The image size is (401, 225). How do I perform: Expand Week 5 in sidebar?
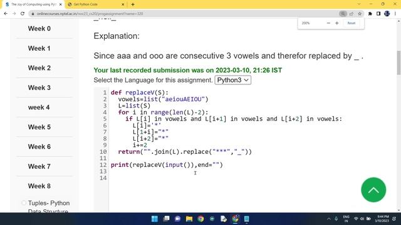(x=39, y=127)
